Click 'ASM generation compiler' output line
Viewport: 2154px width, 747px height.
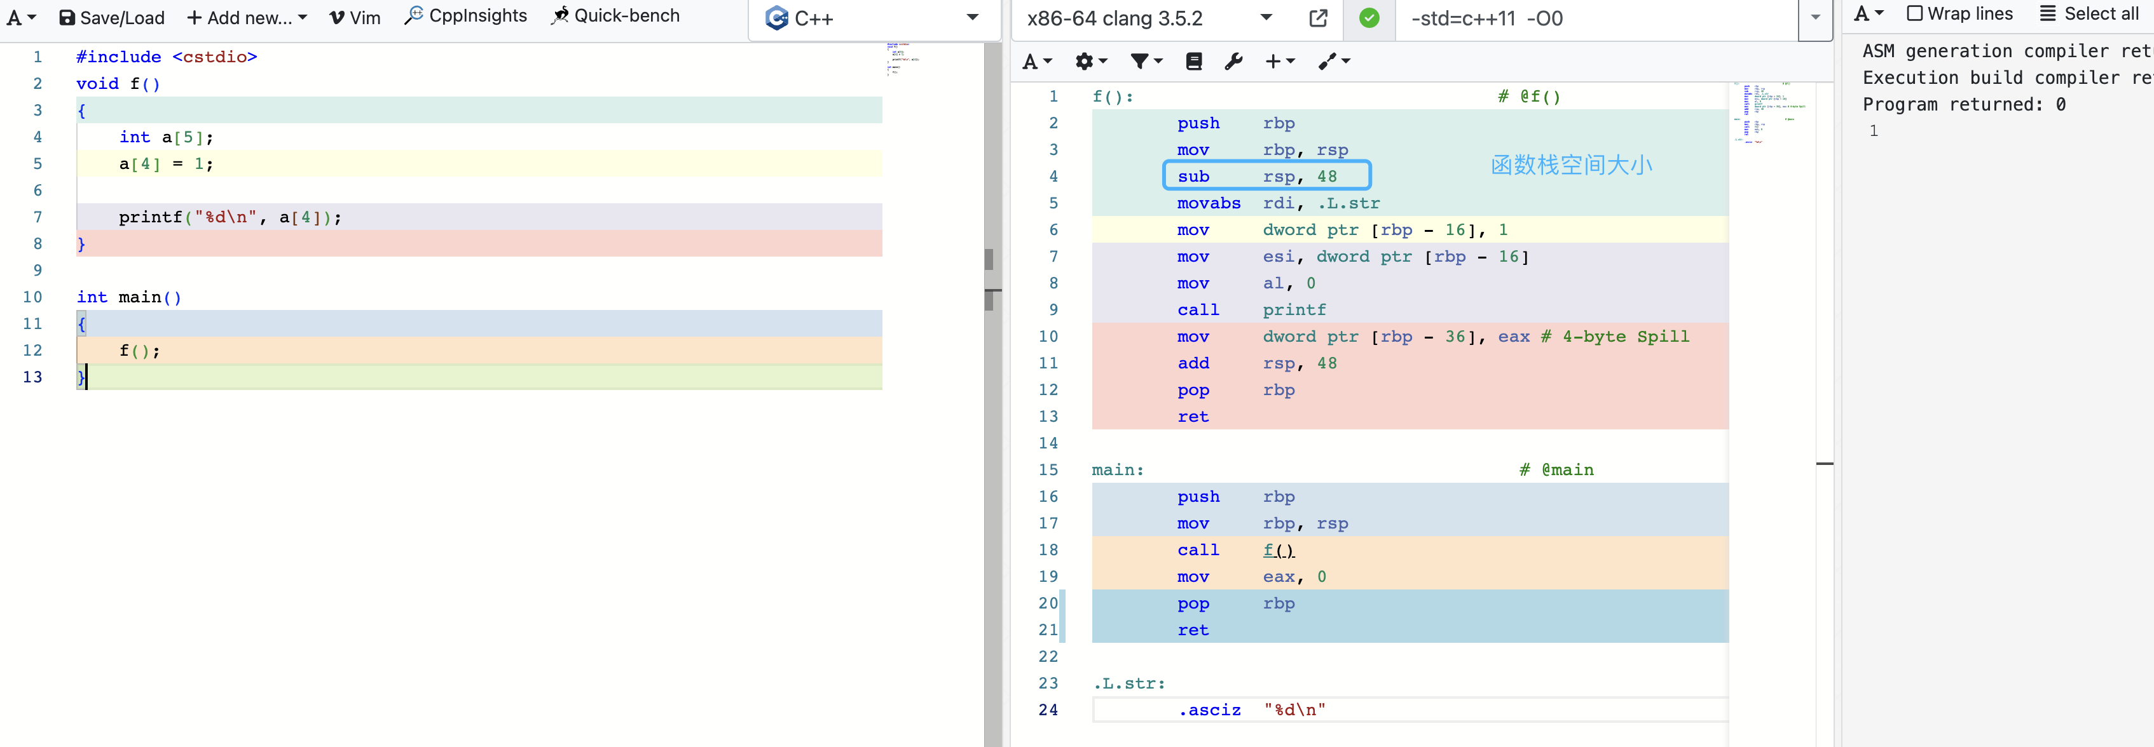[x=2007, y=51]
